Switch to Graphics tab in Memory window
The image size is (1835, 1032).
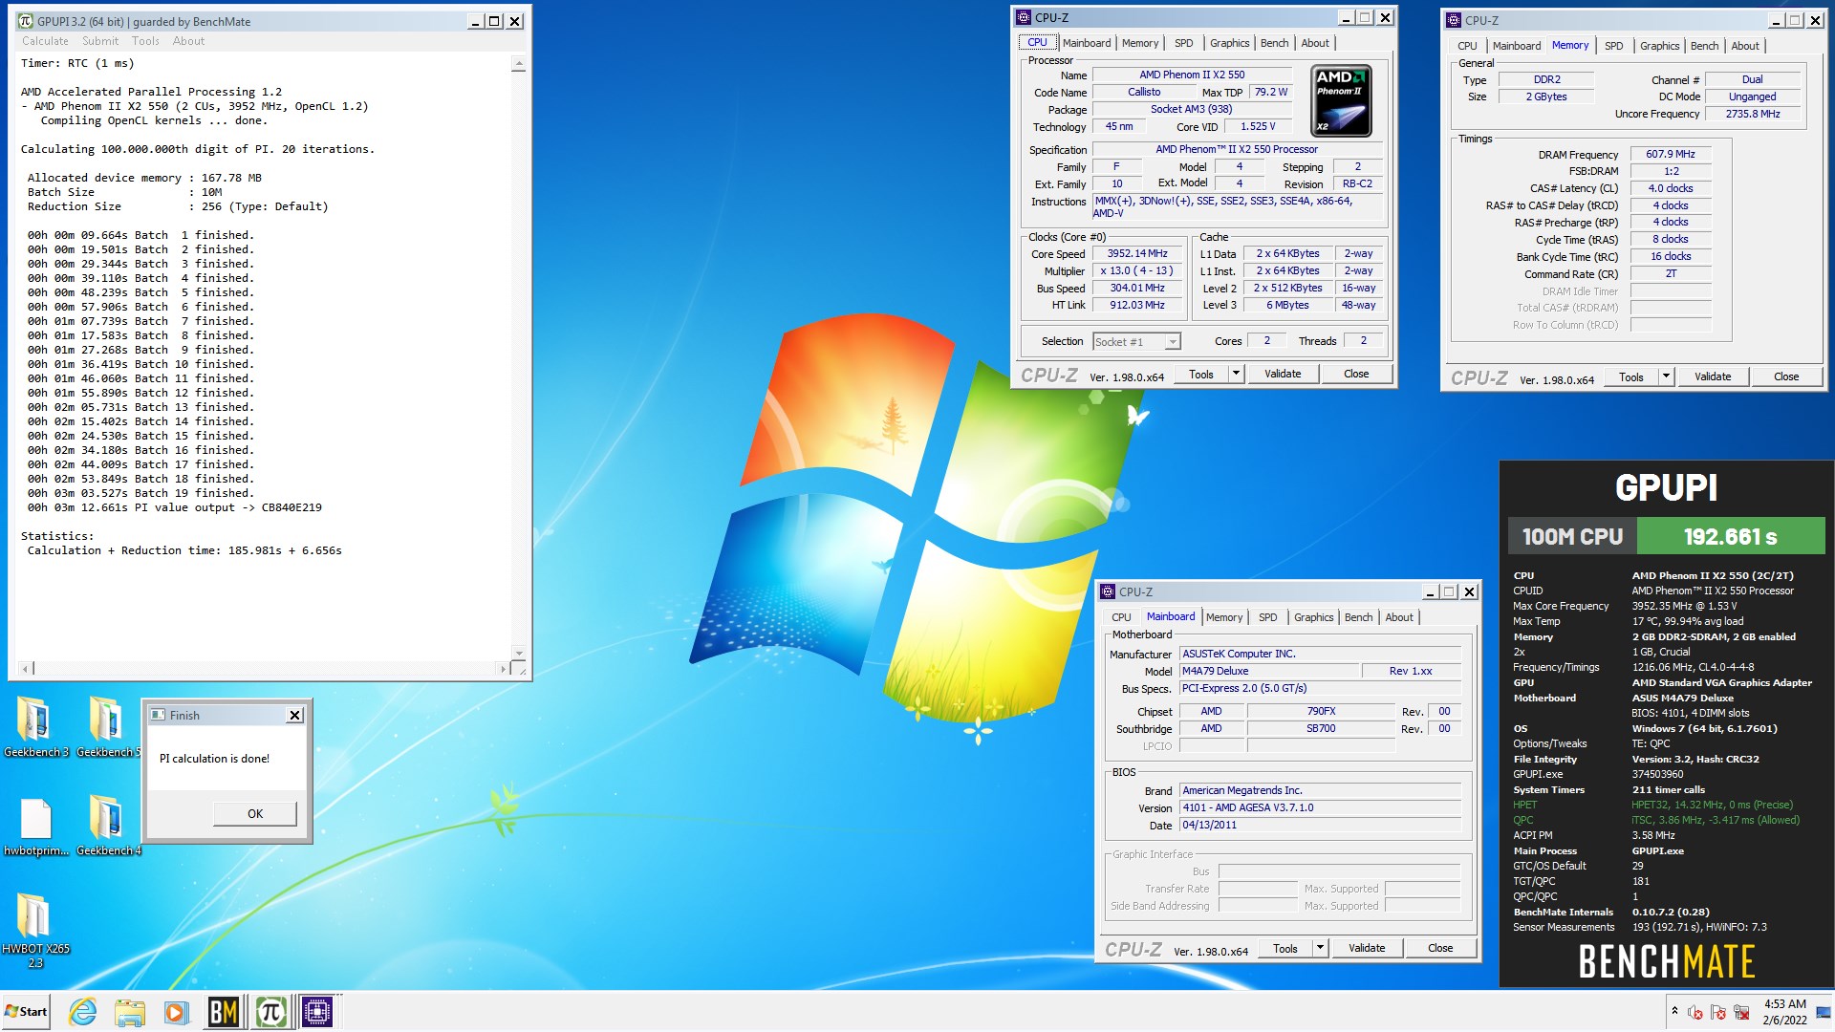click(x=1659, y=46)
